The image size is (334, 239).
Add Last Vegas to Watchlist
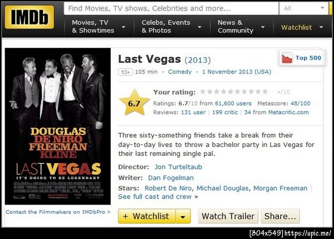pyautogui.click(x=147, y=216)
